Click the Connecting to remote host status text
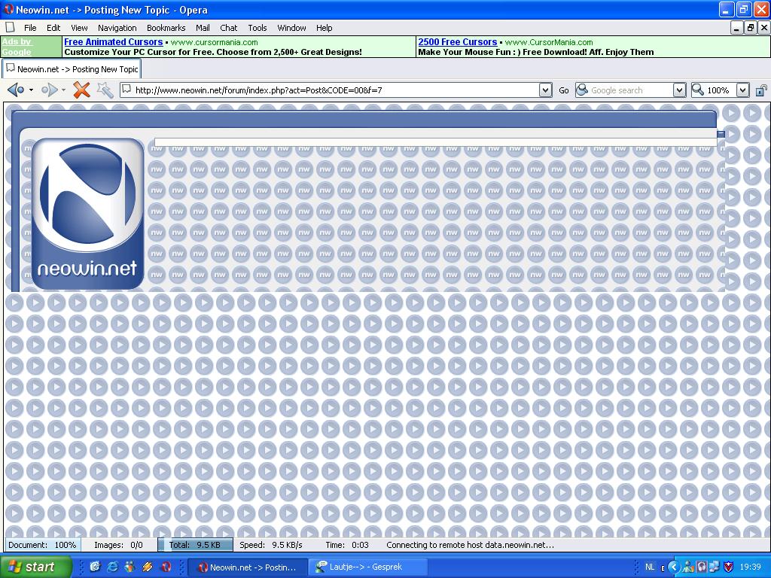 tap(470, 545)
